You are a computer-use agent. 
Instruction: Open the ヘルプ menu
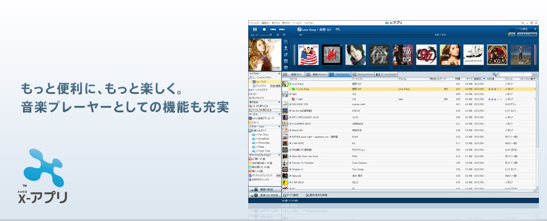309,22
